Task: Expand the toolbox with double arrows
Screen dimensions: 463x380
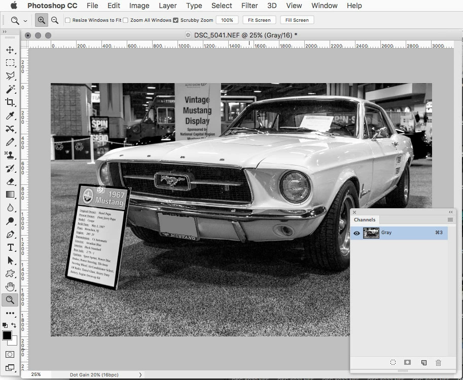Action: click(x=4, y=31)
